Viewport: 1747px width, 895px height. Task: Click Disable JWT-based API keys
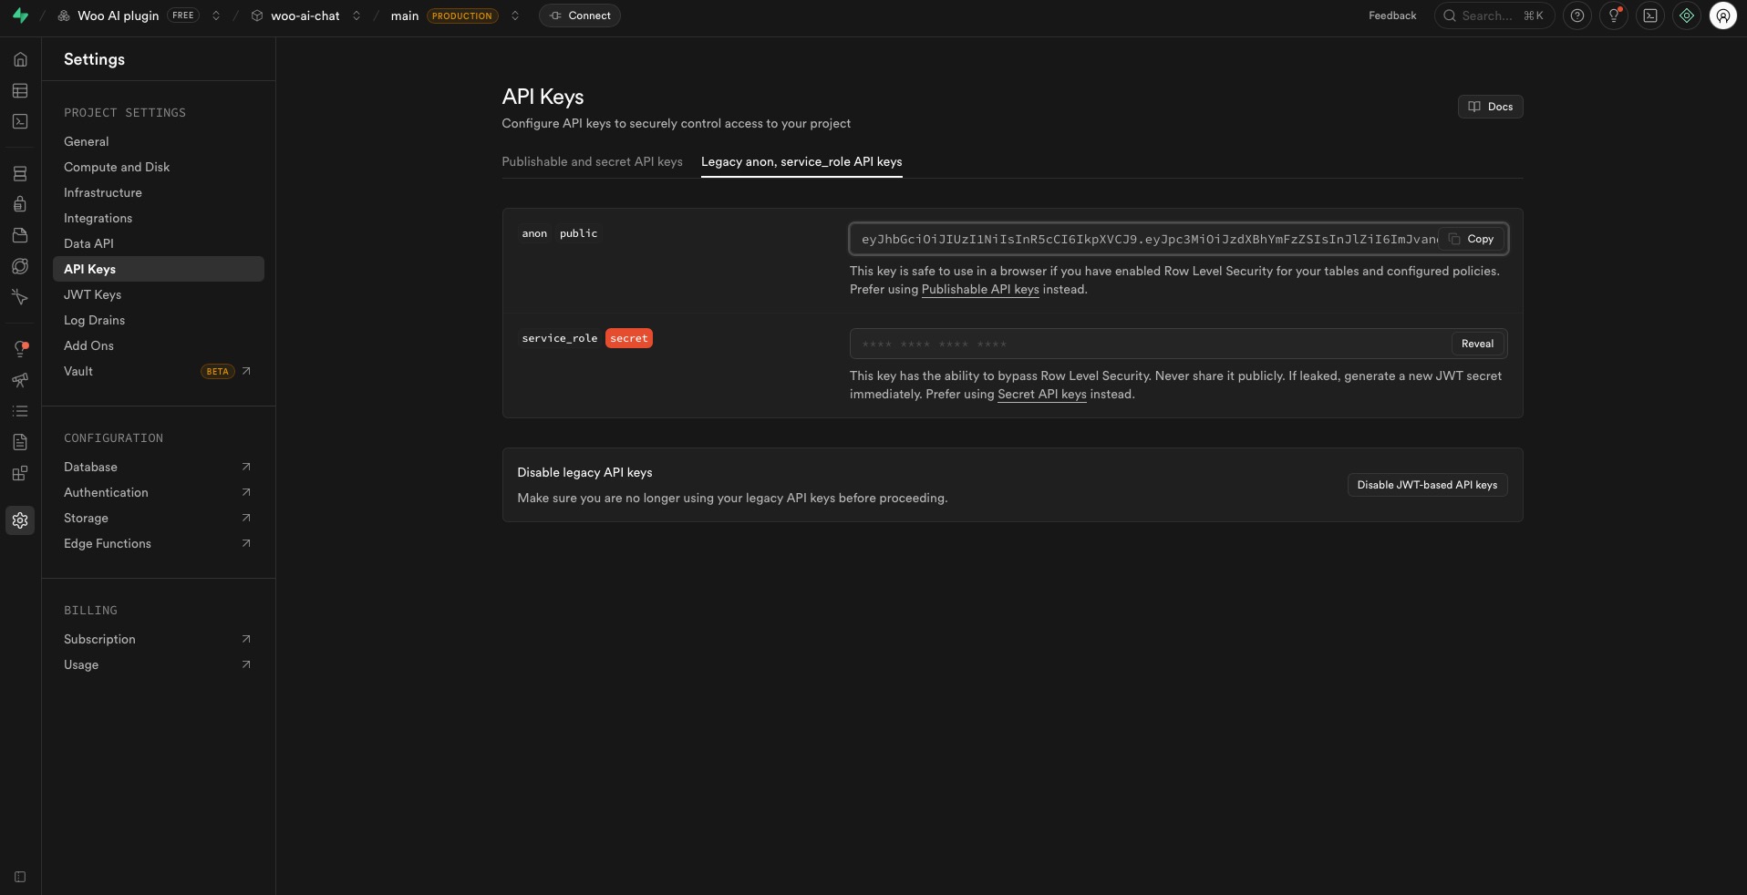(x=1426, y=485)
